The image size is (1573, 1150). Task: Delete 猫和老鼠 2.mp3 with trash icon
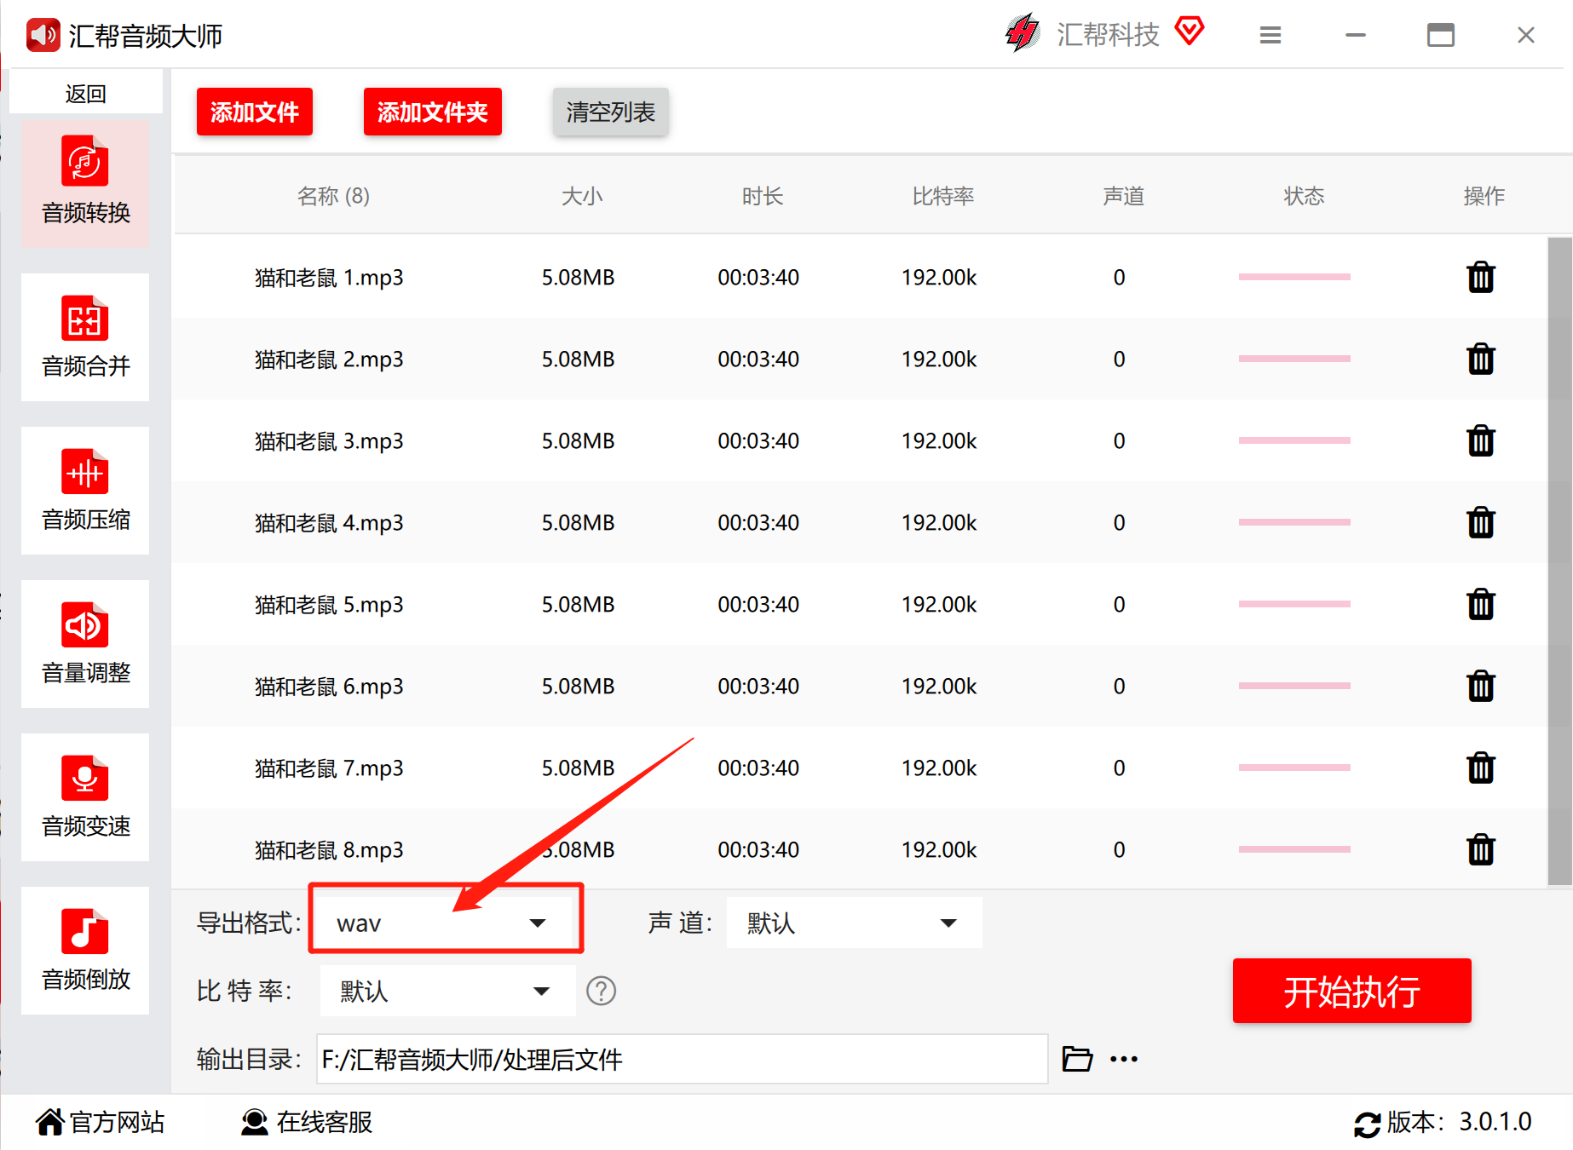[x=1481, y=359]
